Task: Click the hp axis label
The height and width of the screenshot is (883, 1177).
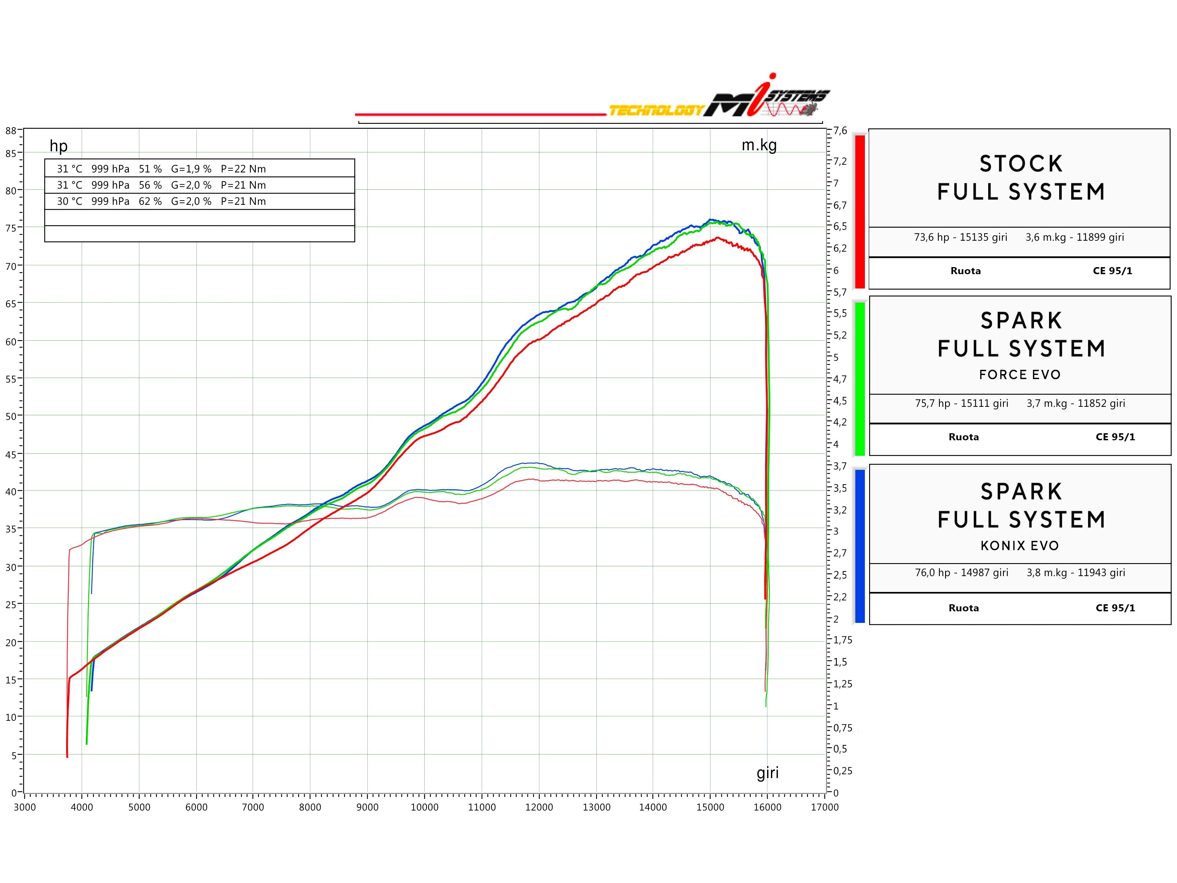Action: point(58,146)
